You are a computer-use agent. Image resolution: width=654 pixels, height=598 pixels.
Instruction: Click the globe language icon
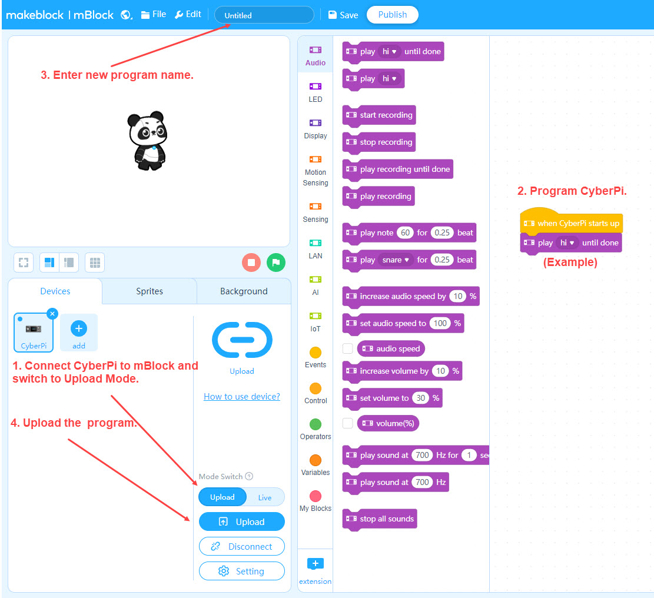click(x=126, y=15)
